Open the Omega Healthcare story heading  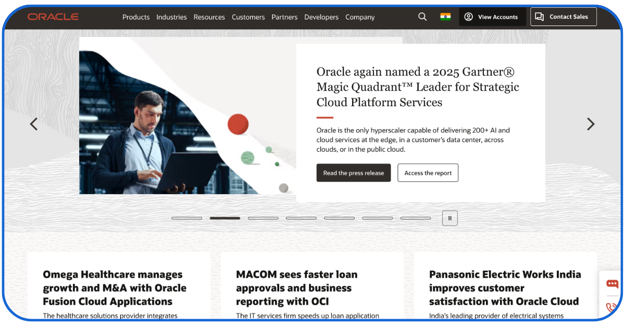point(115,288)
